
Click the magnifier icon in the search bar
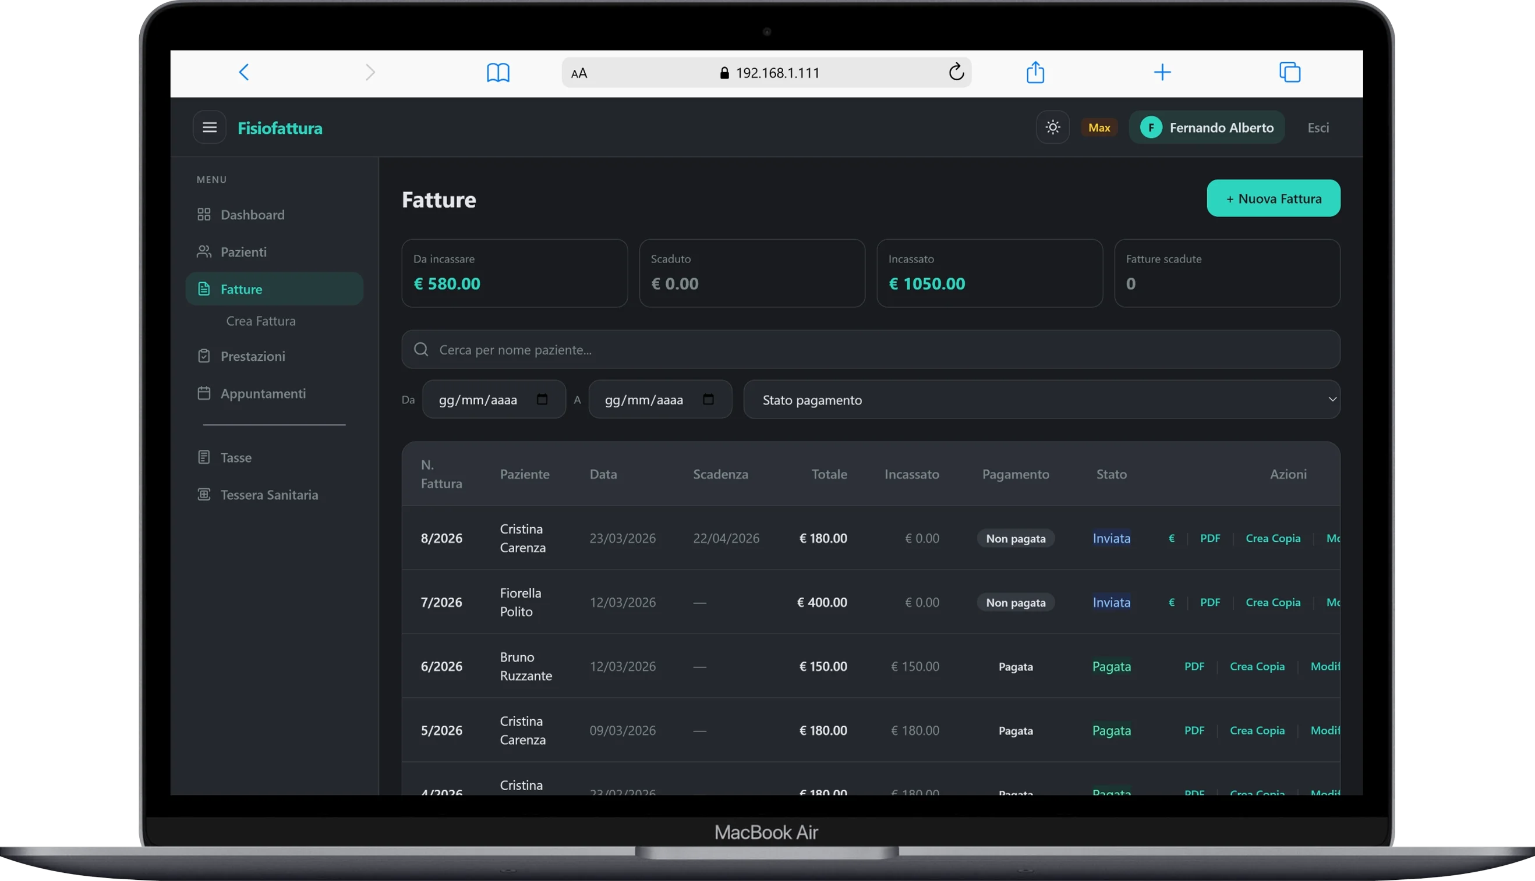point(422,349)
